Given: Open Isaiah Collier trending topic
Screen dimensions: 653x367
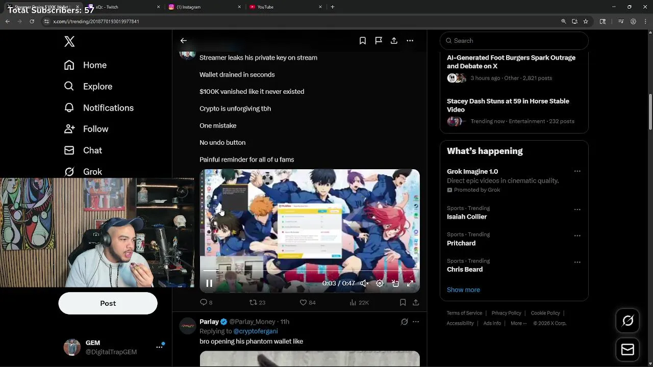Looking at the screenshot, I should [467, 217].
